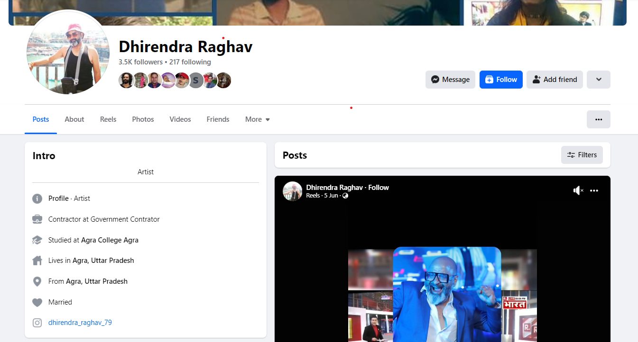
Task: Open the Friends tab
Action: (218, 119)
